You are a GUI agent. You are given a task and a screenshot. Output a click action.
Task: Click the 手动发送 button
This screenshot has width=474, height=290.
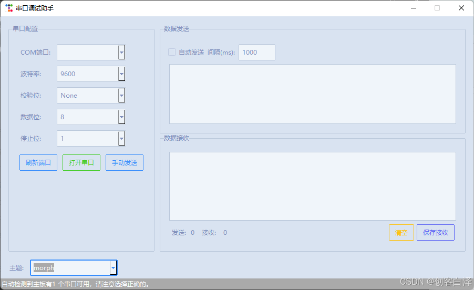pyautogui.click(x=125, y=162)
